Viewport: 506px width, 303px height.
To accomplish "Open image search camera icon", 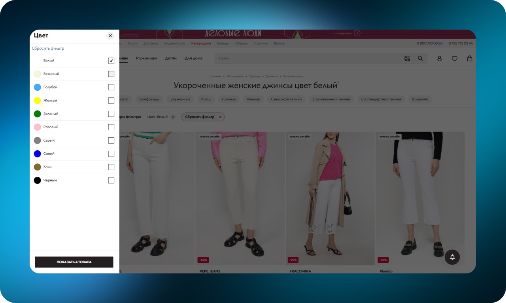I will pos(407,58).
